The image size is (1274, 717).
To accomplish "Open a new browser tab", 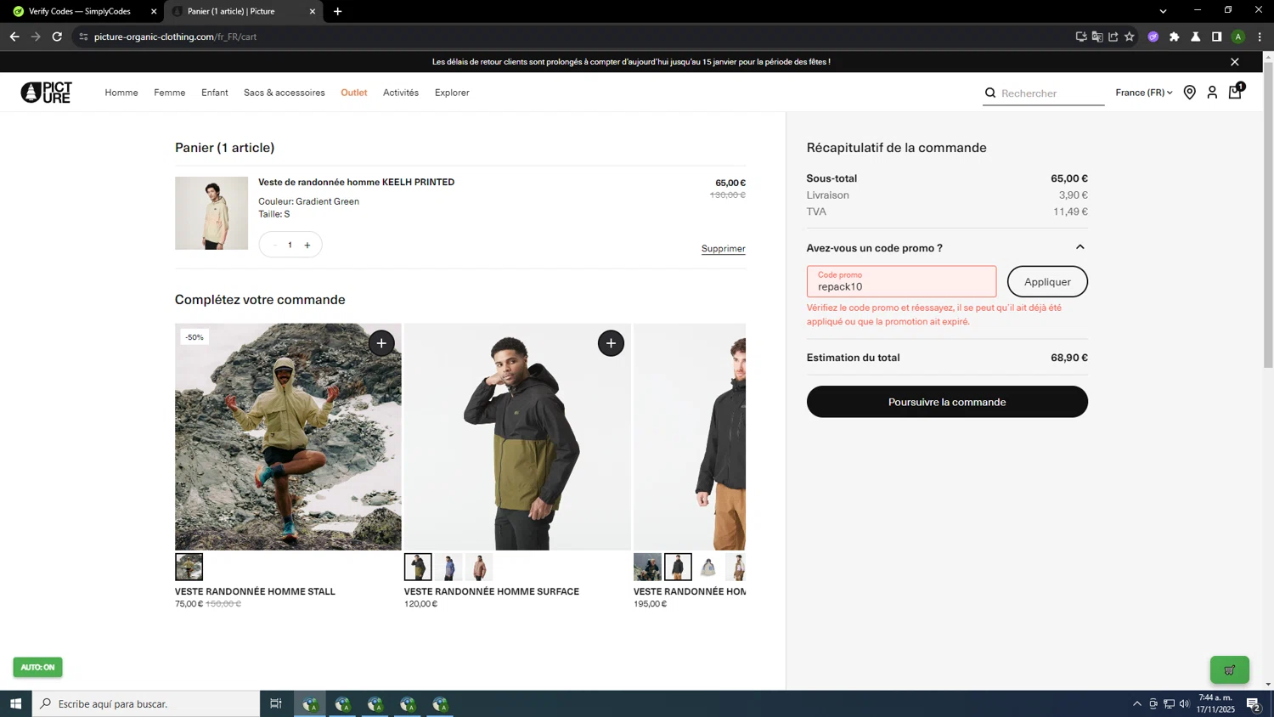I will click(338, 12).
